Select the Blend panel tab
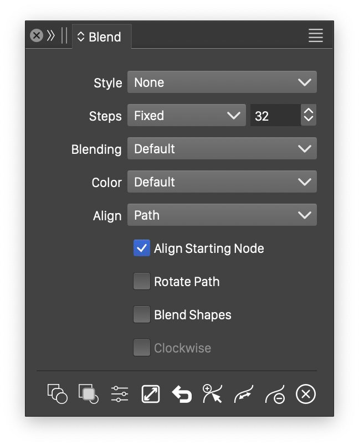 pos(102,37)
